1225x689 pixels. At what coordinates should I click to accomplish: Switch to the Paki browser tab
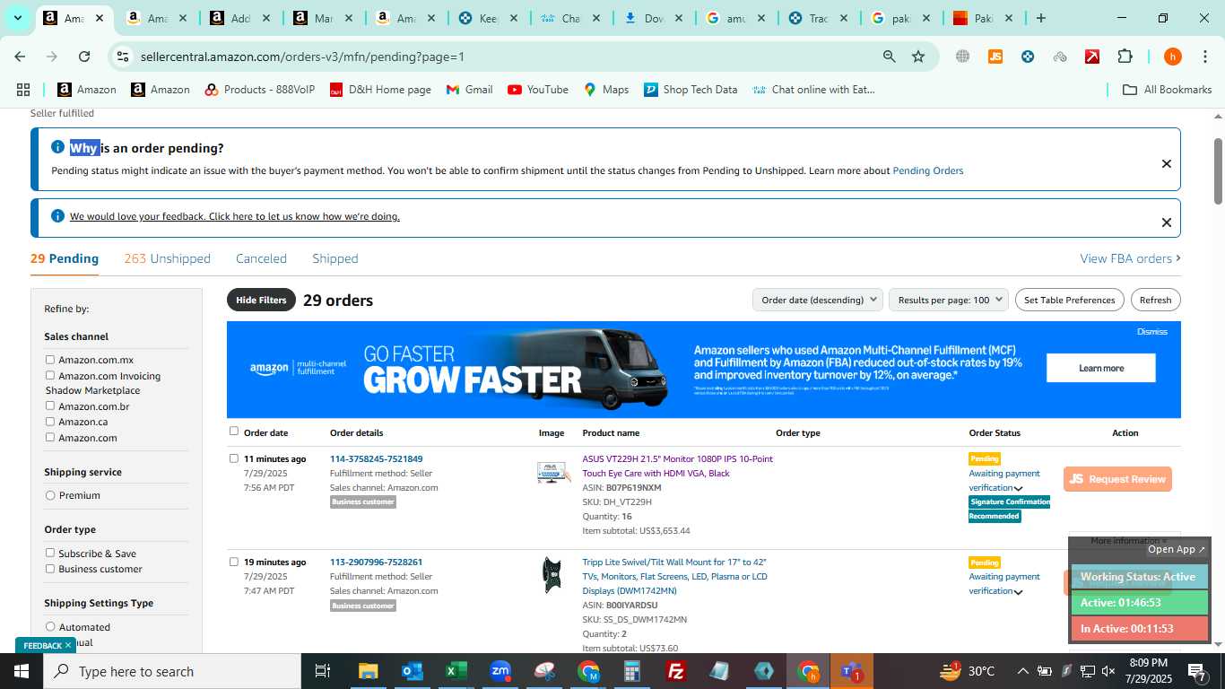983,18
